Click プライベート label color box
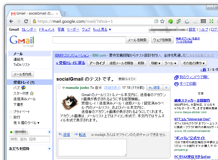The height and width of the screenshot is (160, 218). point(11,112)
